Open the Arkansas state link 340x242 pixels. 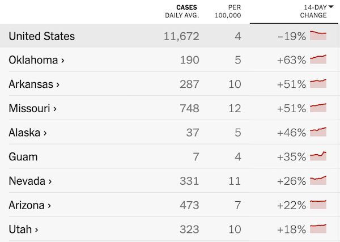(x=34, y=84)
